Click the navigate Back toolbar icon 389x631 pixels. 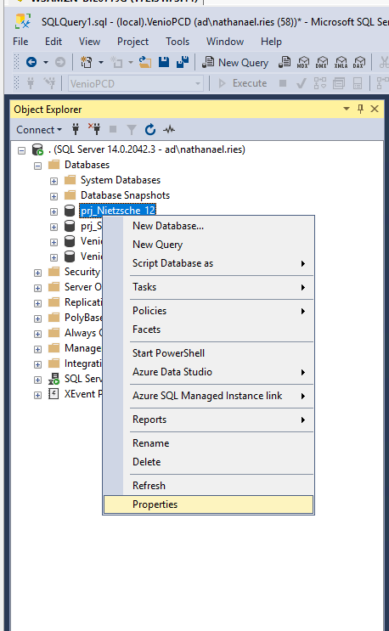[x=31, y=62]
